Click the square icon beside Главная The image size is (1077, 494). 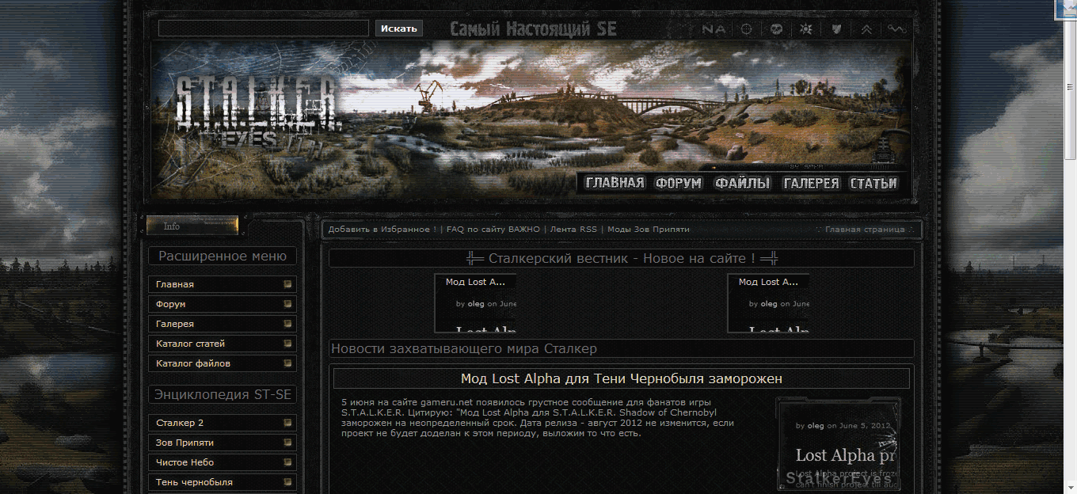(x=288, y=284)
